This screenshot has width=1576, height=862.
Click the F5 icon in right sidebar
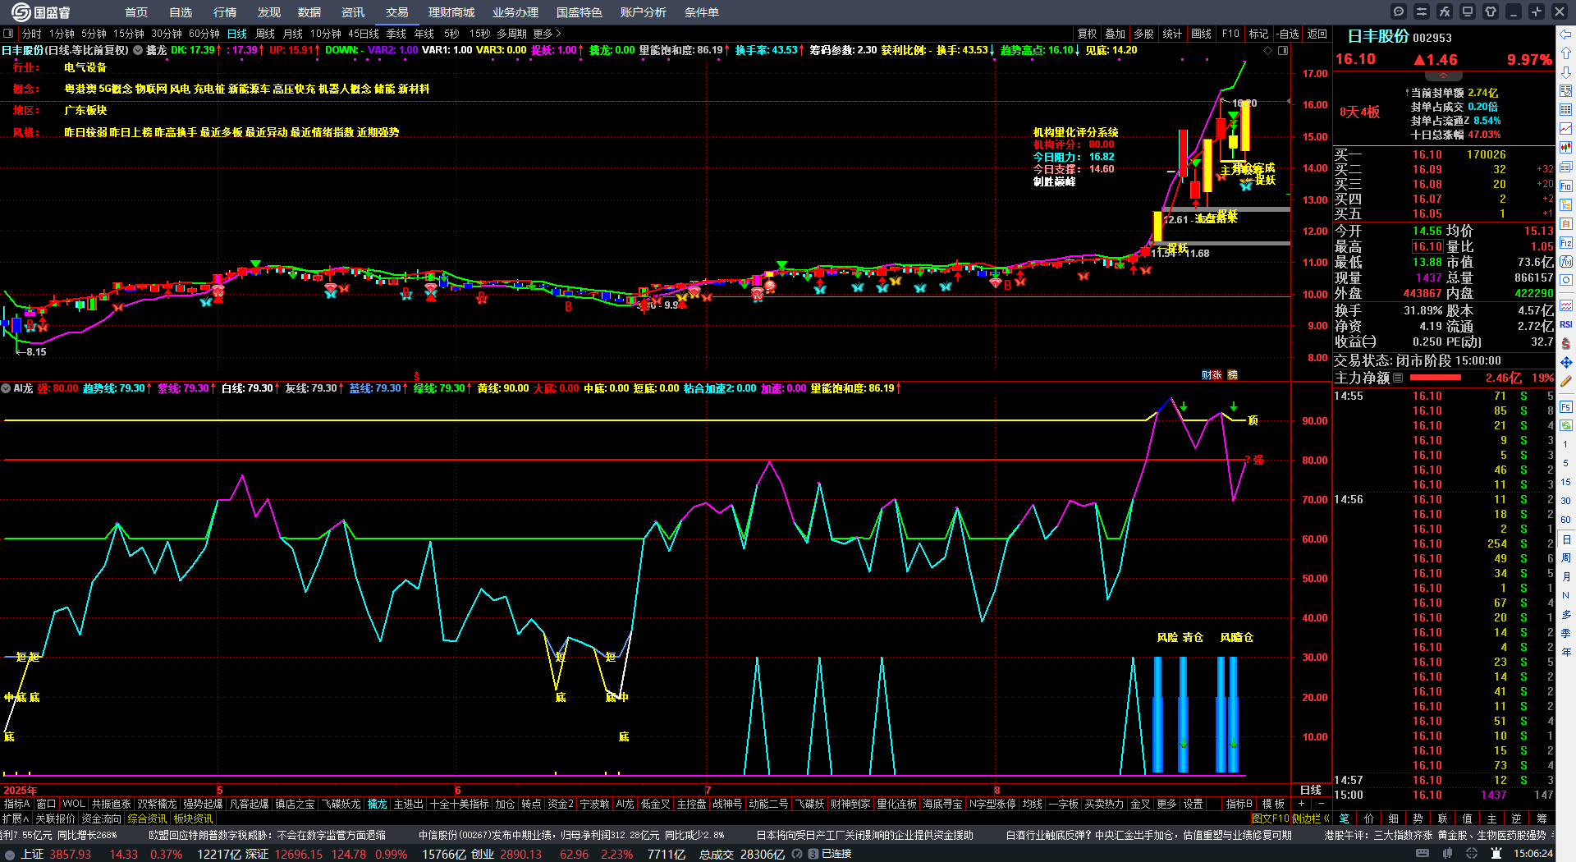click(x=1566, y=406)
